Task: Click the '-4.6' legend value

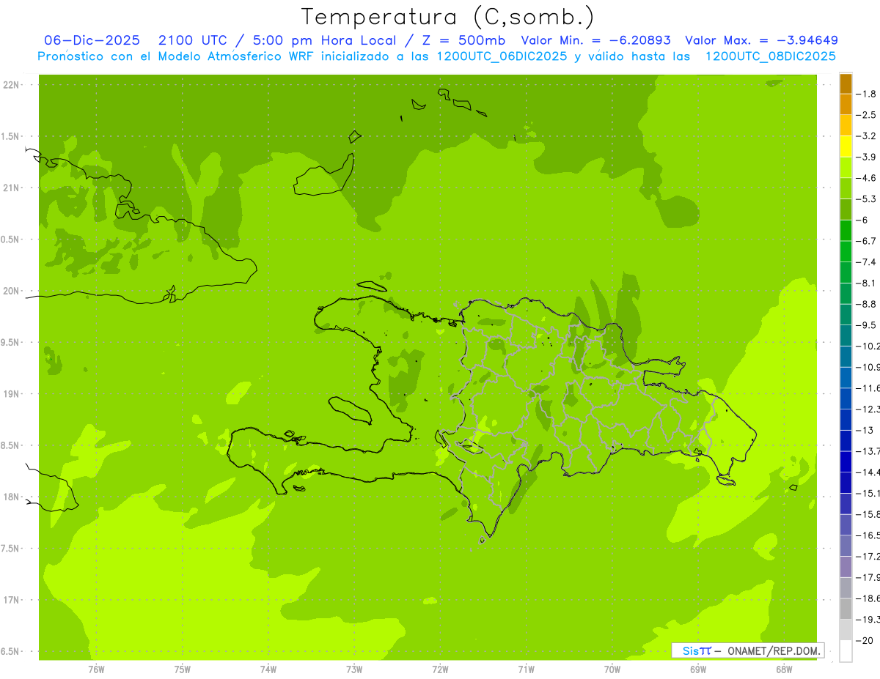Action: click(867, 178)
